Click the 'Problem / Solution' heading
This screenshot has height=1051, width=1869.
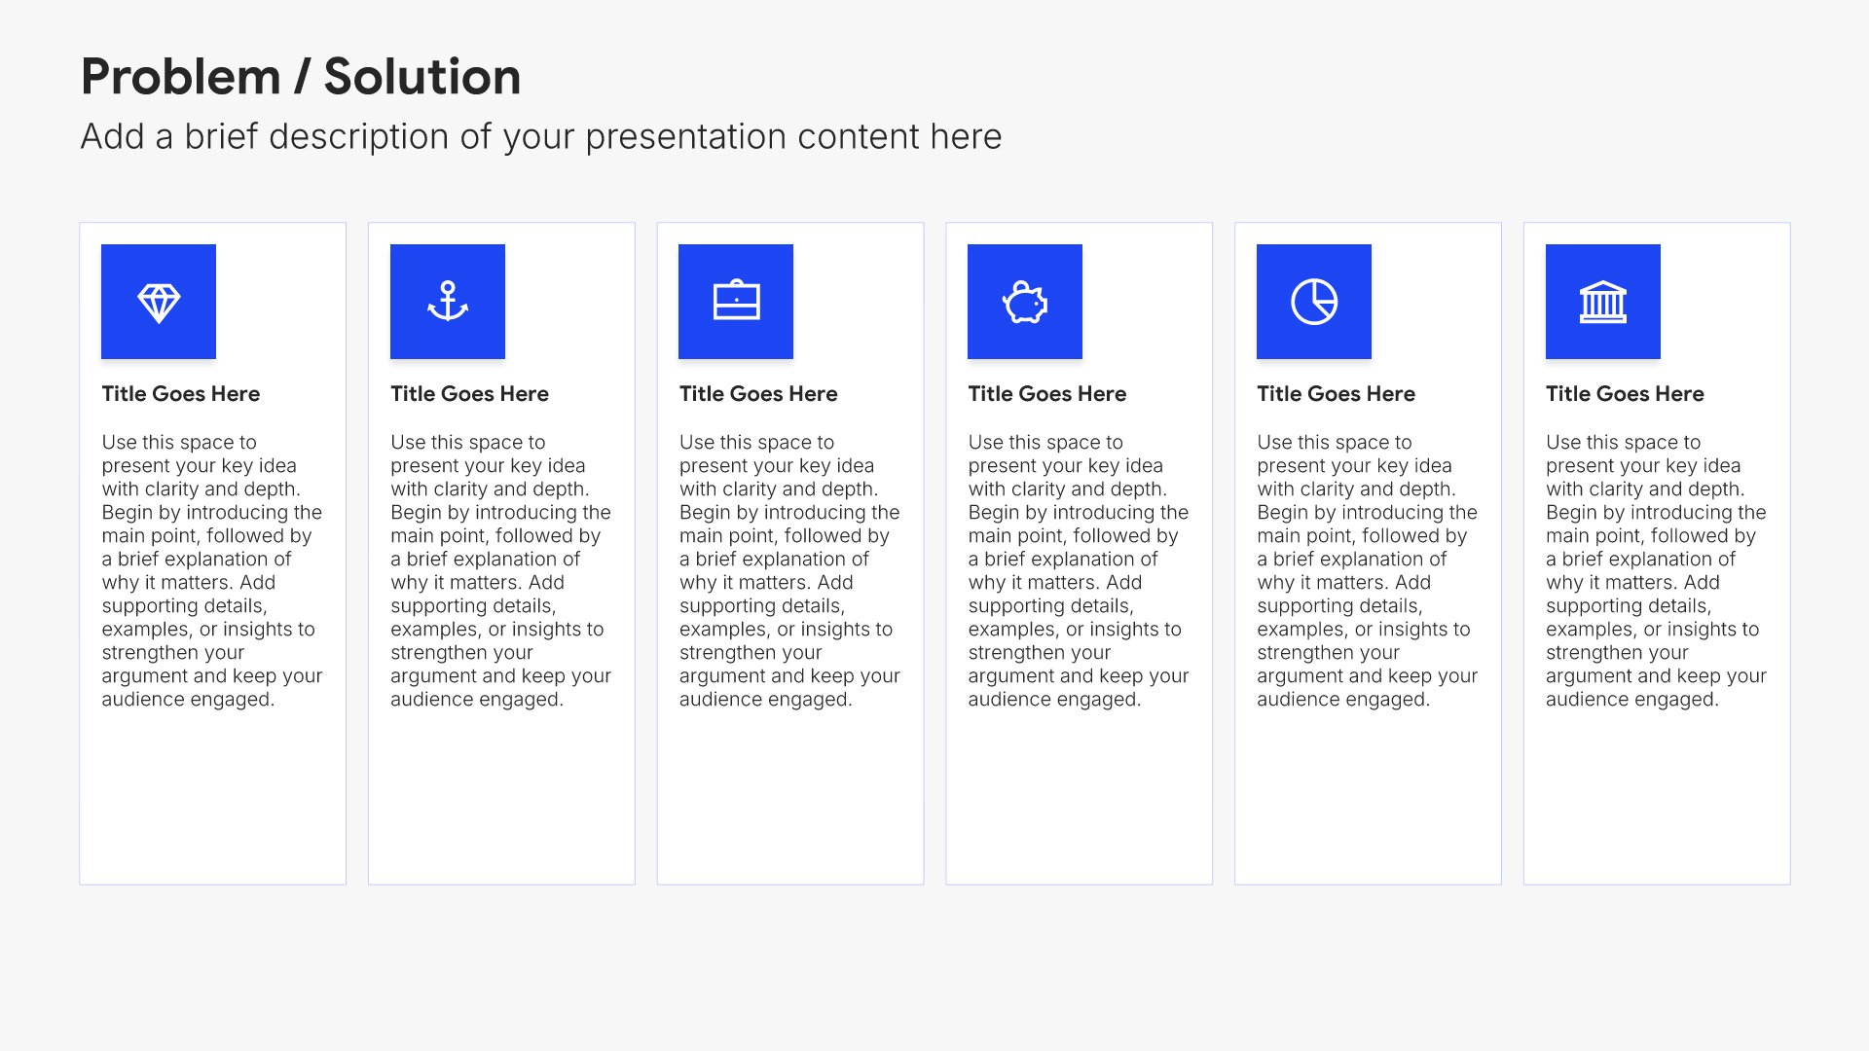301,77
